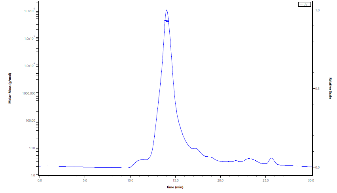Click the 0.5 relative scale tick label

pos(318,89)
